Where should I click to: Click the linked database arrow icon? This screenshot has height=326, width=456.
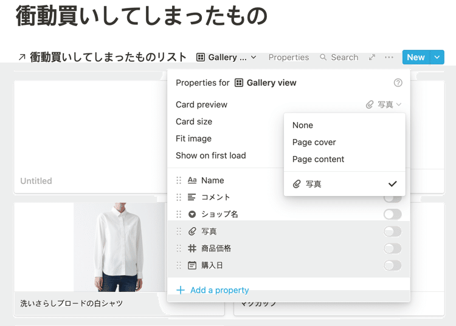(x=22, y=57)
